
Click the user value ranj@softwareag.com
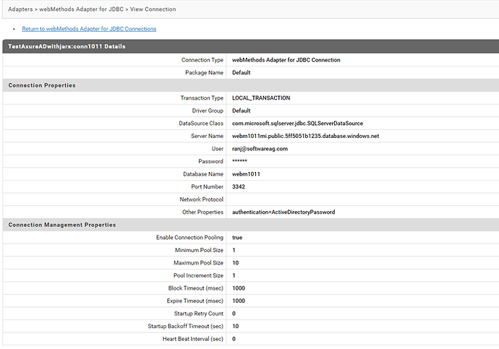[260, 149]
